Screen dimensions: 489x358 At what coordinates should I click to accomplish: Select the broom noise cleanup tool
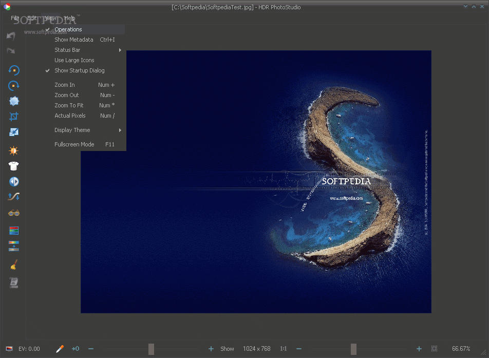pos(14,265)
